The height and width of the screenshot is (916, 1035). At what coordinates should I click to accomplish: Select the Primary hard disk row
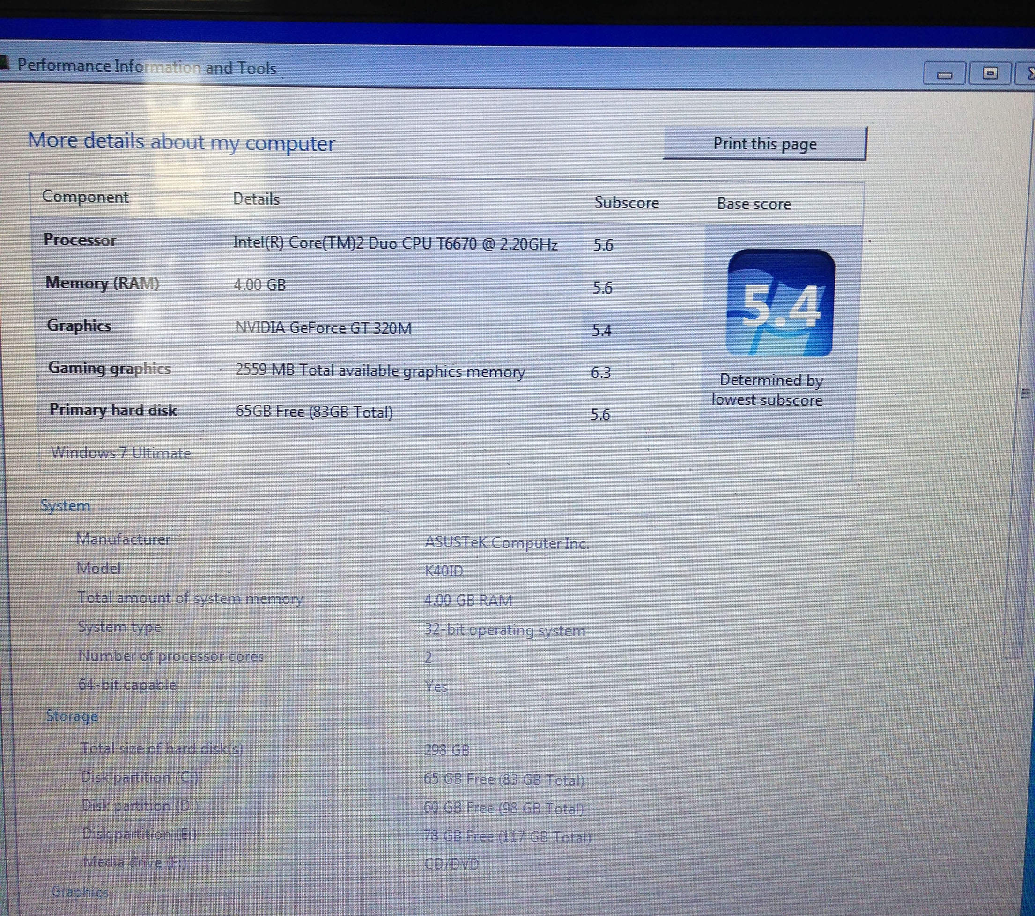coord(113,410)
